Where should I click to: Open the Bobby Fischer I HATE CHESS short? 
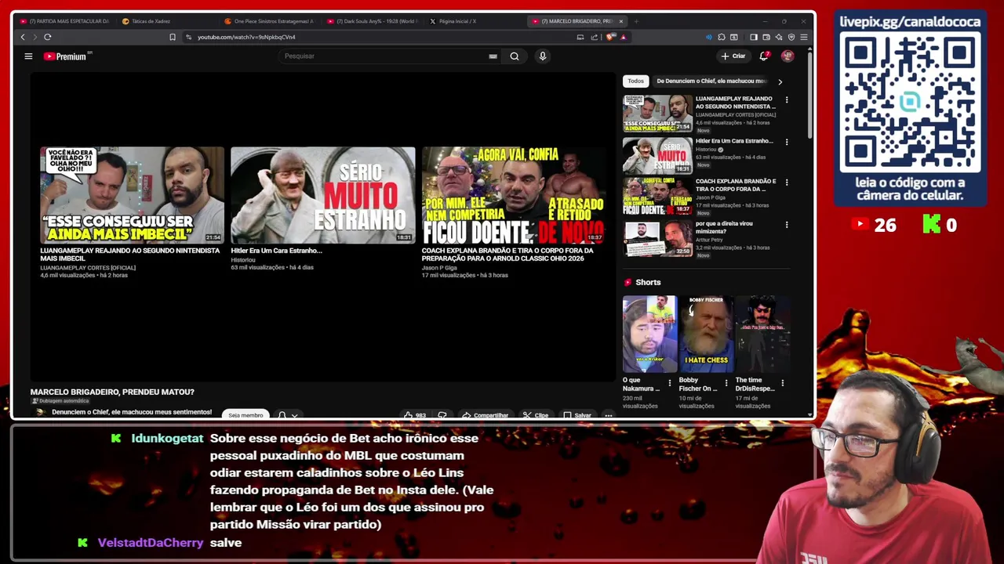(706, 334)
